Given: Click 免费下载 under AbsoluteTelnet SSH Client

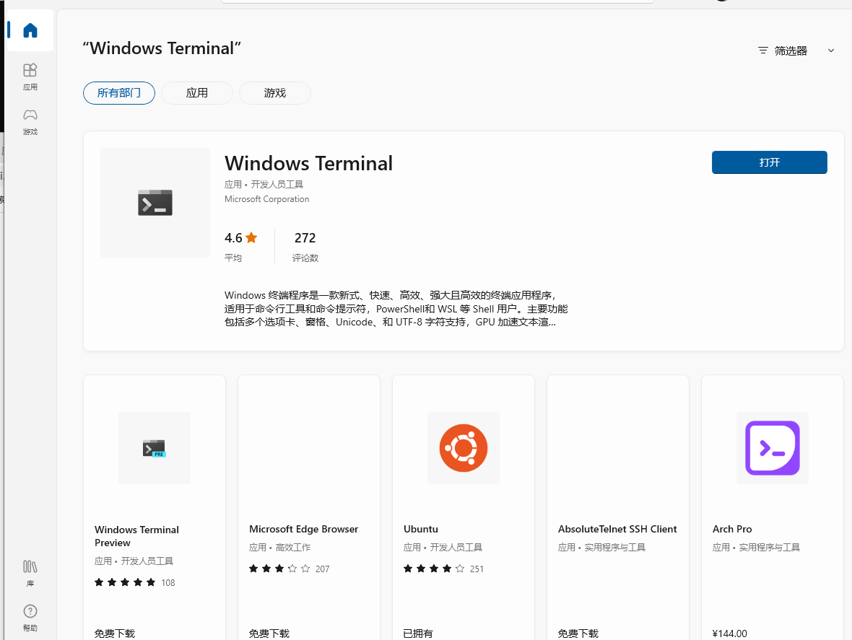Looking at the screenshot, I should [x=578, y=634].
